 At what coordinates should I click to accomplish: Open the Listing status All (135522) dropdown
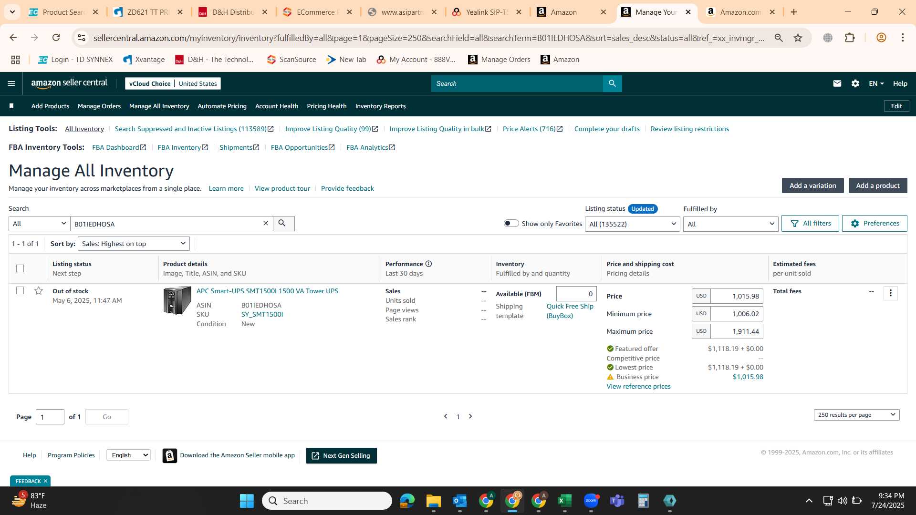[x=633, y=224]
